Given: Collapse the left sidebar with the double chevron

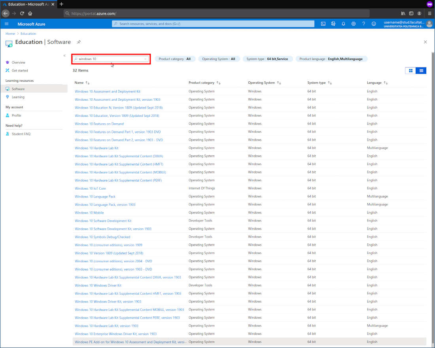Looking at the screenshot, I should (x=64, y=55).
